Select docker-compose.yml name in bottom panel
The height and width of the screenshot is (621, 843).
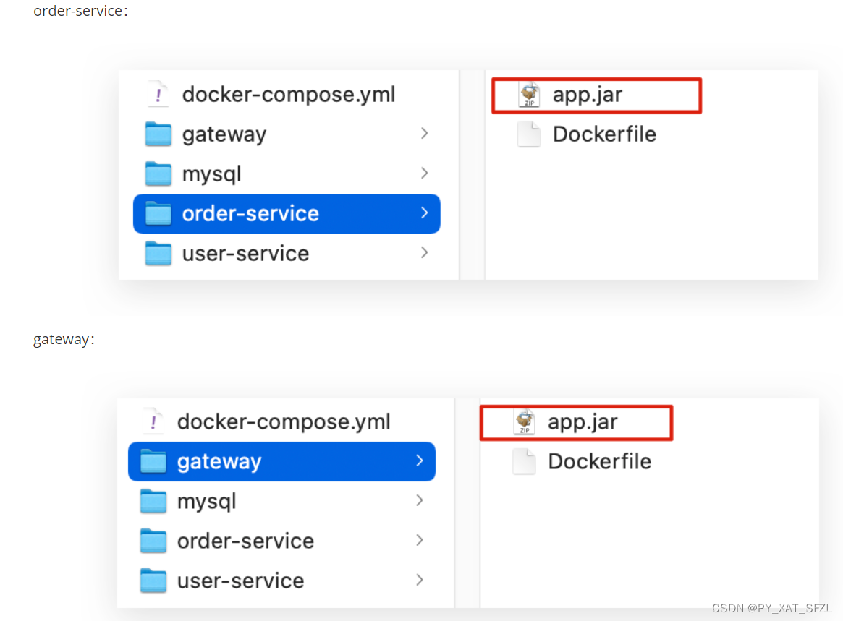[284, 422]
